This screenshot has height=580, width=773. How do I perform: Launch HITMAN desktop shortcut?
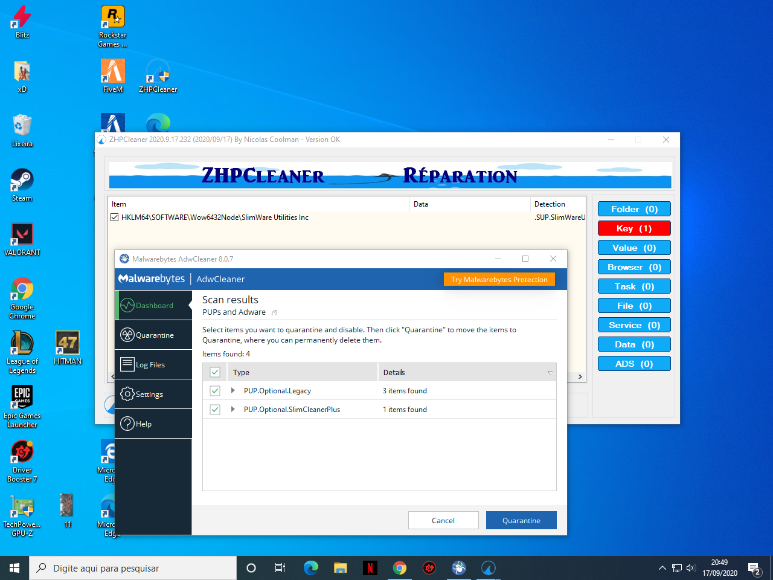[x=68, y=348]
